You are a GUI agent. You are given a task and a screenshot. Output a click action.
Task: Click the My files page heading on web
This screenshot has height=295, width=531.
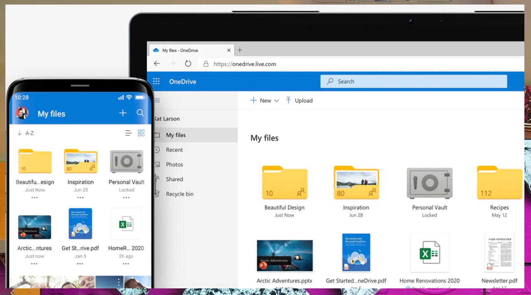265,138
